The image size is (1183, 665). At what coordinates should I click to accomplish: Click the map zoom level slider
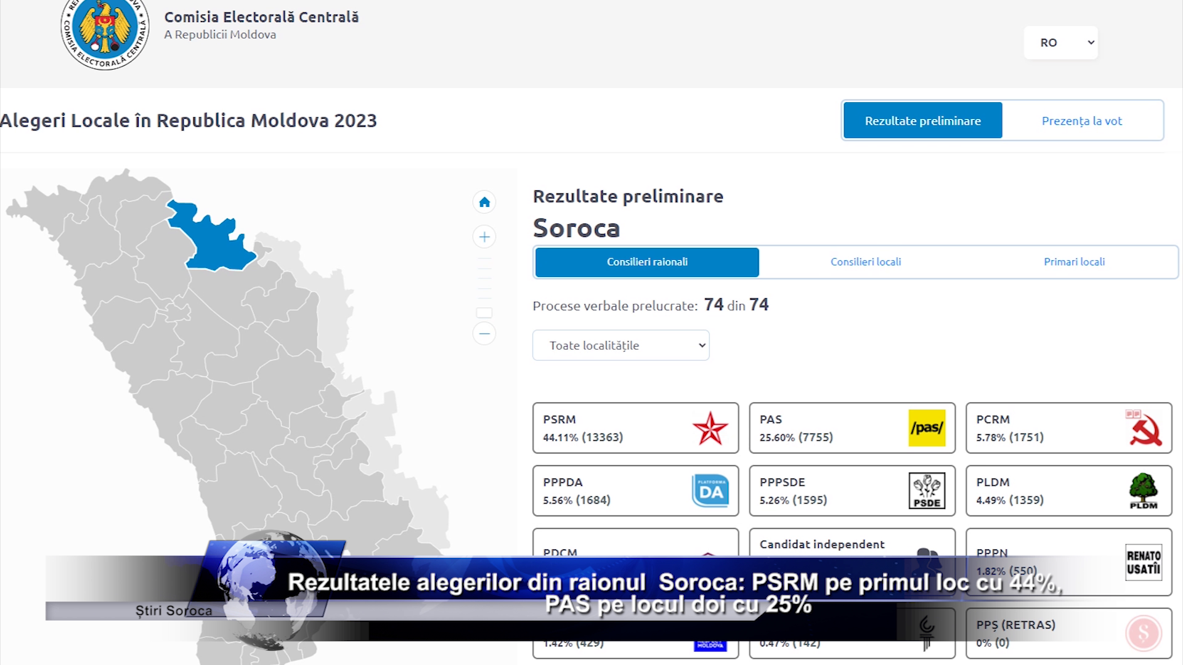tap(484, 312)
